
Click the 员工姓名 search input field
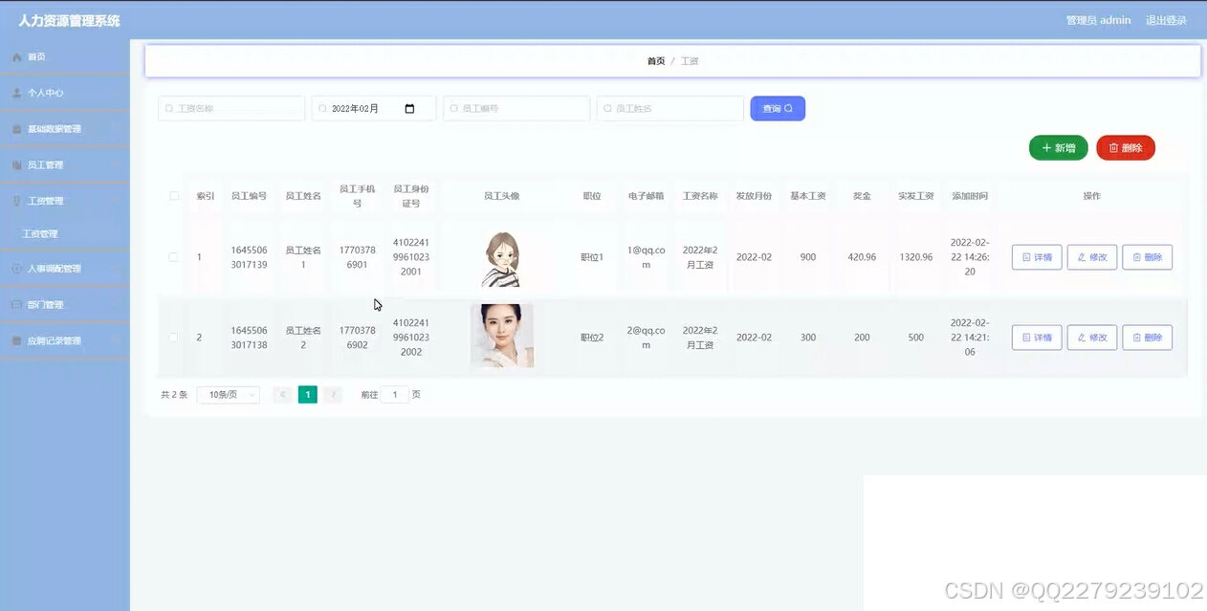pyautogui.click(x=669, y=108)
